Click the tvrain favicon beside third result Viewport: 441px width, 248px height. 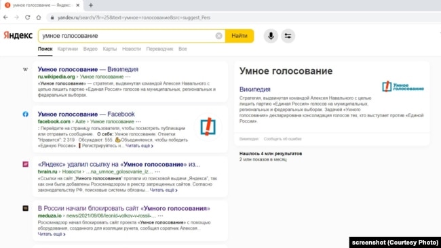coord(25,164)
